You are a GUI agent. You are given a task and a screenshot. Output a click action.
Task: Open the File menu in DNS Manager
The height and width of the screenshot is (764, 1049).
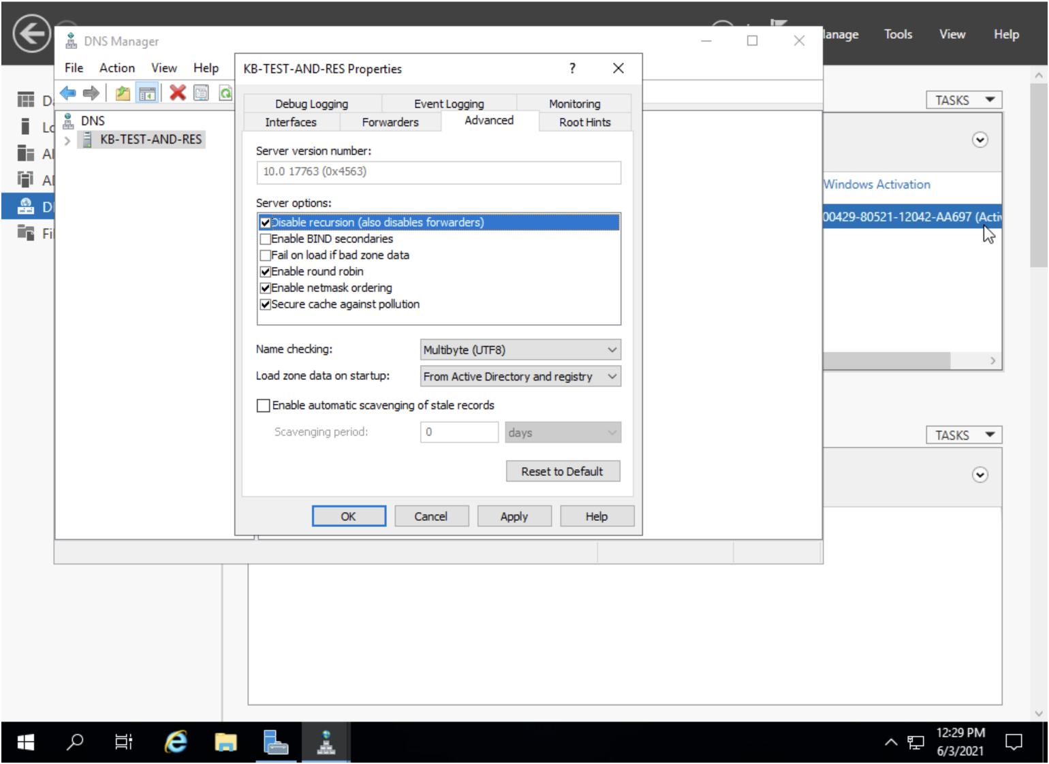point(74,68)
